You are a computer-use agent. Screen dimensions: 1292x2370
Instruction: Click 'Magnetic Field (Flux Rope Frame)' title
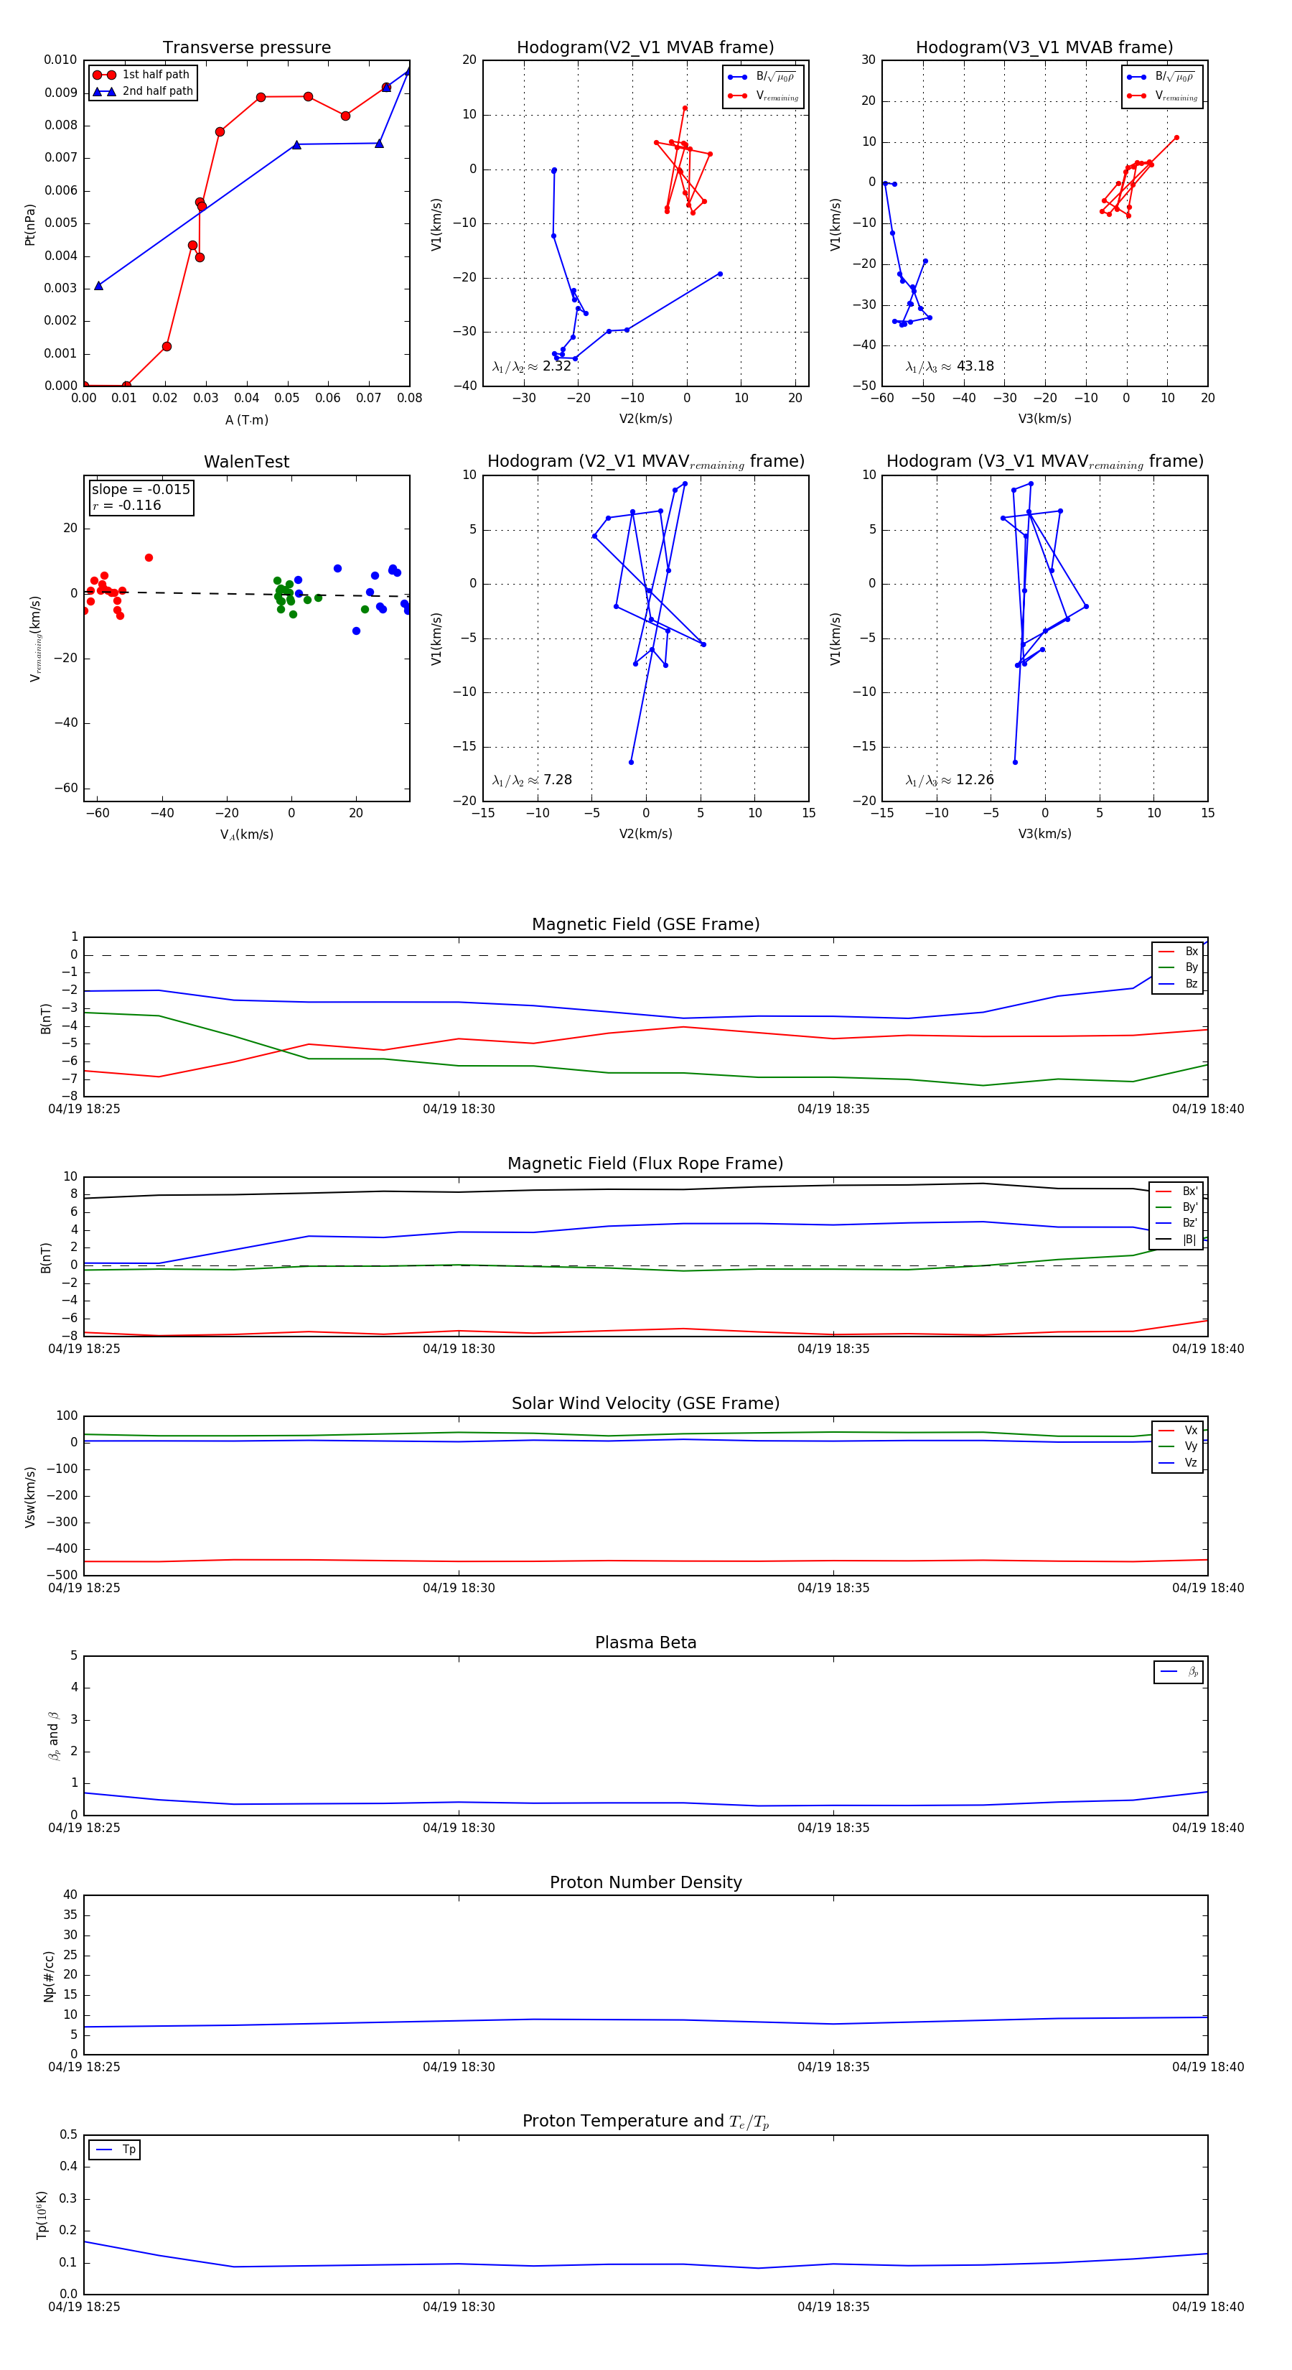click(645, 1164)
